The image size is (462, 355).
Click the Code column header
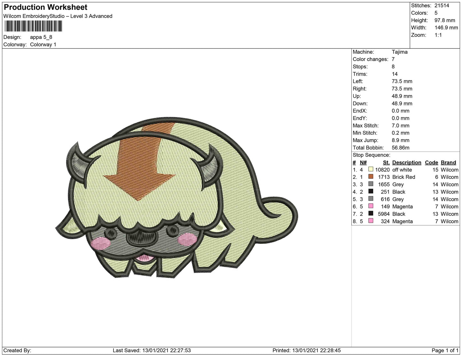[431, 162]
